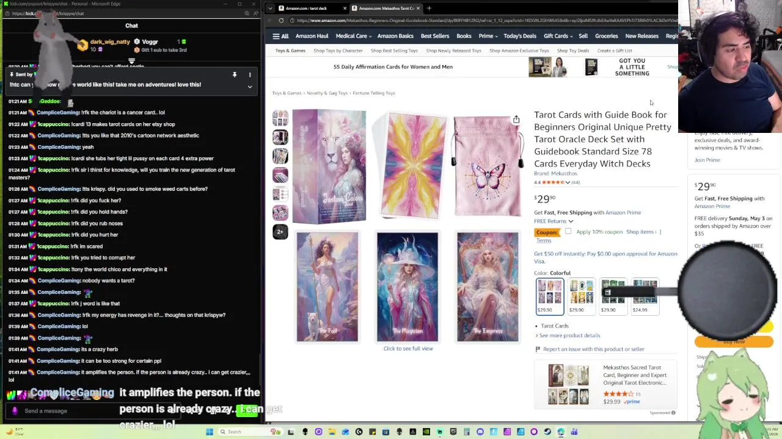
Task: Select the second $29.90 deck color option
Action: coord(581,296)
